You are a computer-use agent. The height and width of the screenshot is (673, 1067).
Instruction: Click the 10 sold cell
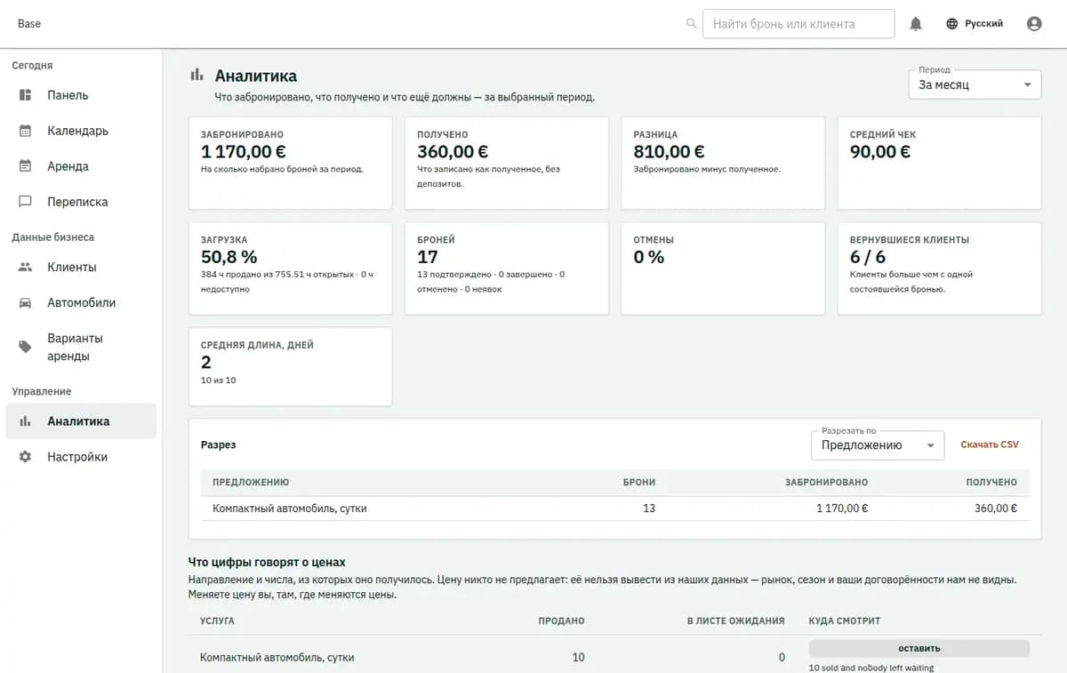[x=578, y=658]
